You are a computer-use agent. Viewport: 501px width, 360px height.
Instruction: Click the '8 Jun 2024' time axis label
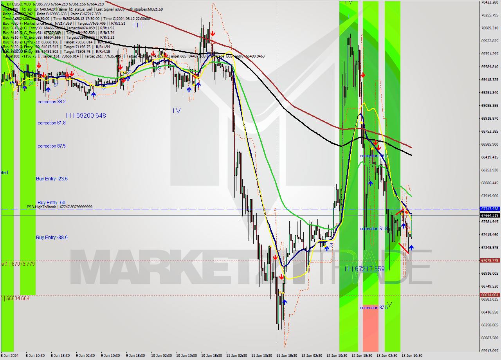point(10,356)
